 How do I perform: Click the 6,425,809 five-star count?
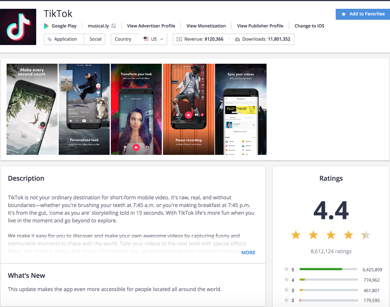click(x=372, y=270)
